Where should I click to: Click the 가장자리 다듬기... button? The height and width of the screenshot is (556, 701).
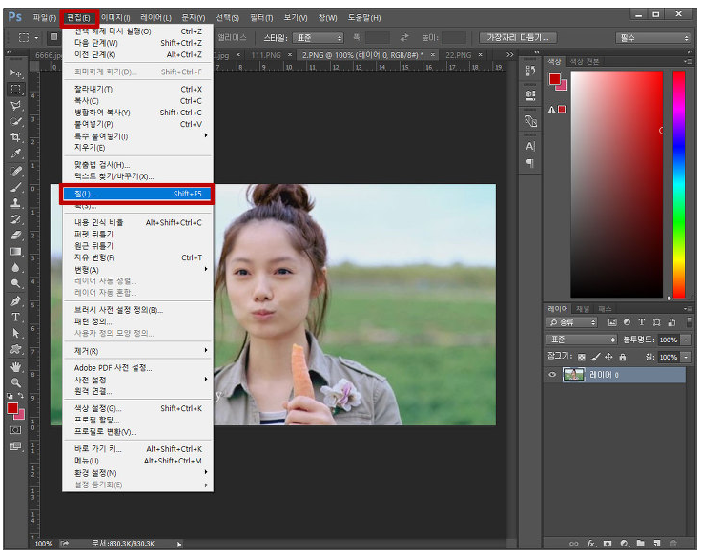(518, 37)
